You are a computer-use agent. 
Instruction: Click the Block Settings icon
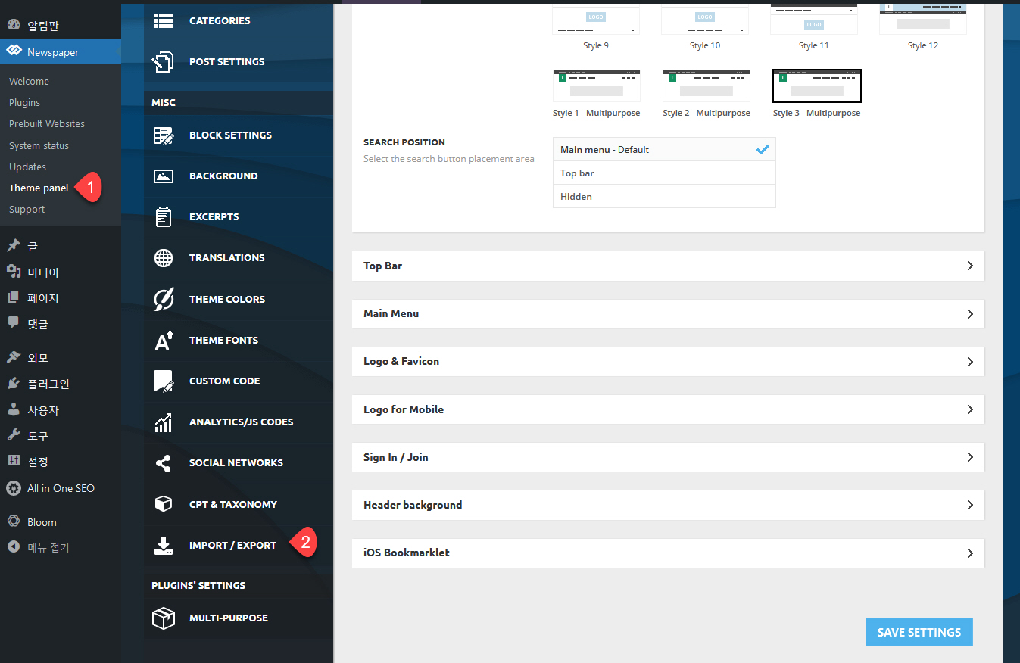pyautogui.click(x=163, y=135)
